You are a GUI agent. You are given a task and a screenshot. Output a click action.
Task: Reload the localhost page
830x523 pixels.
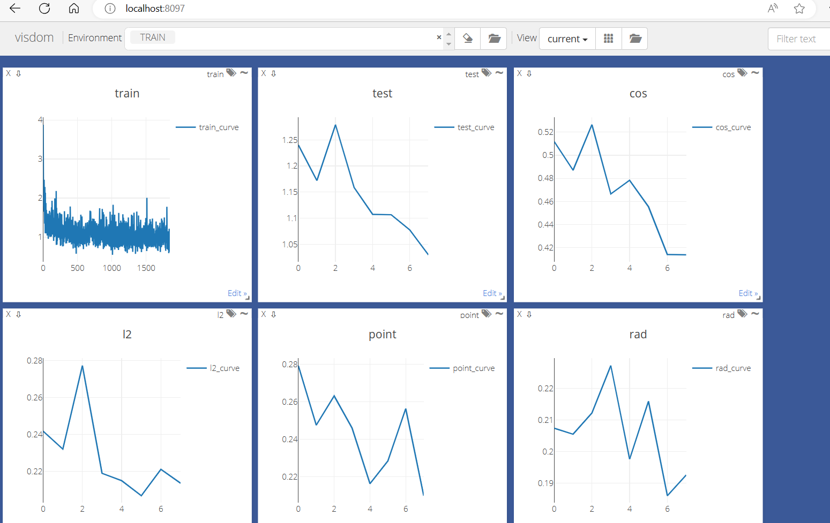pyautogui.click(x=44, y=8)
